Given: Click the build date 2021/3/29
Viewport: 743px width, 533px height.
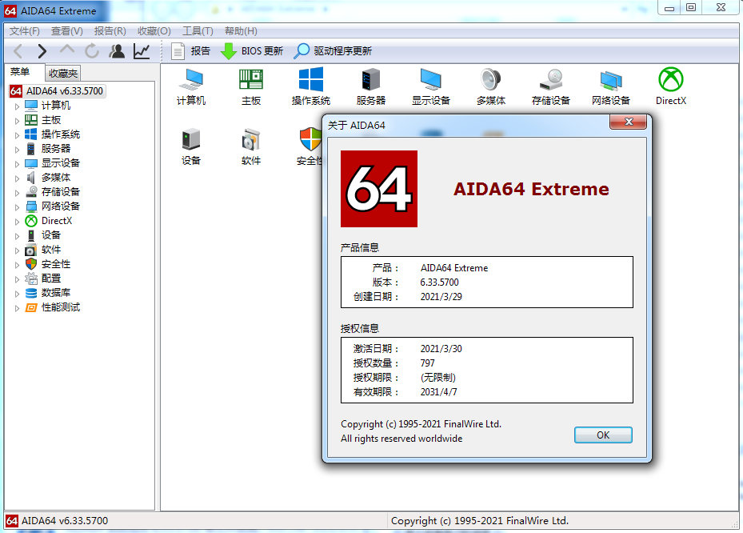Looking at the screenshot, I should pyautogui.click(x=441, y=297).
